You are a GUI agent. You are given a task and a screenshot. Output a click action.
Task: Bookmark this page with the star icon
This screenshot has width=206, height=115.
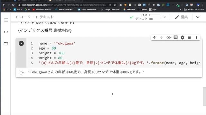115,5
